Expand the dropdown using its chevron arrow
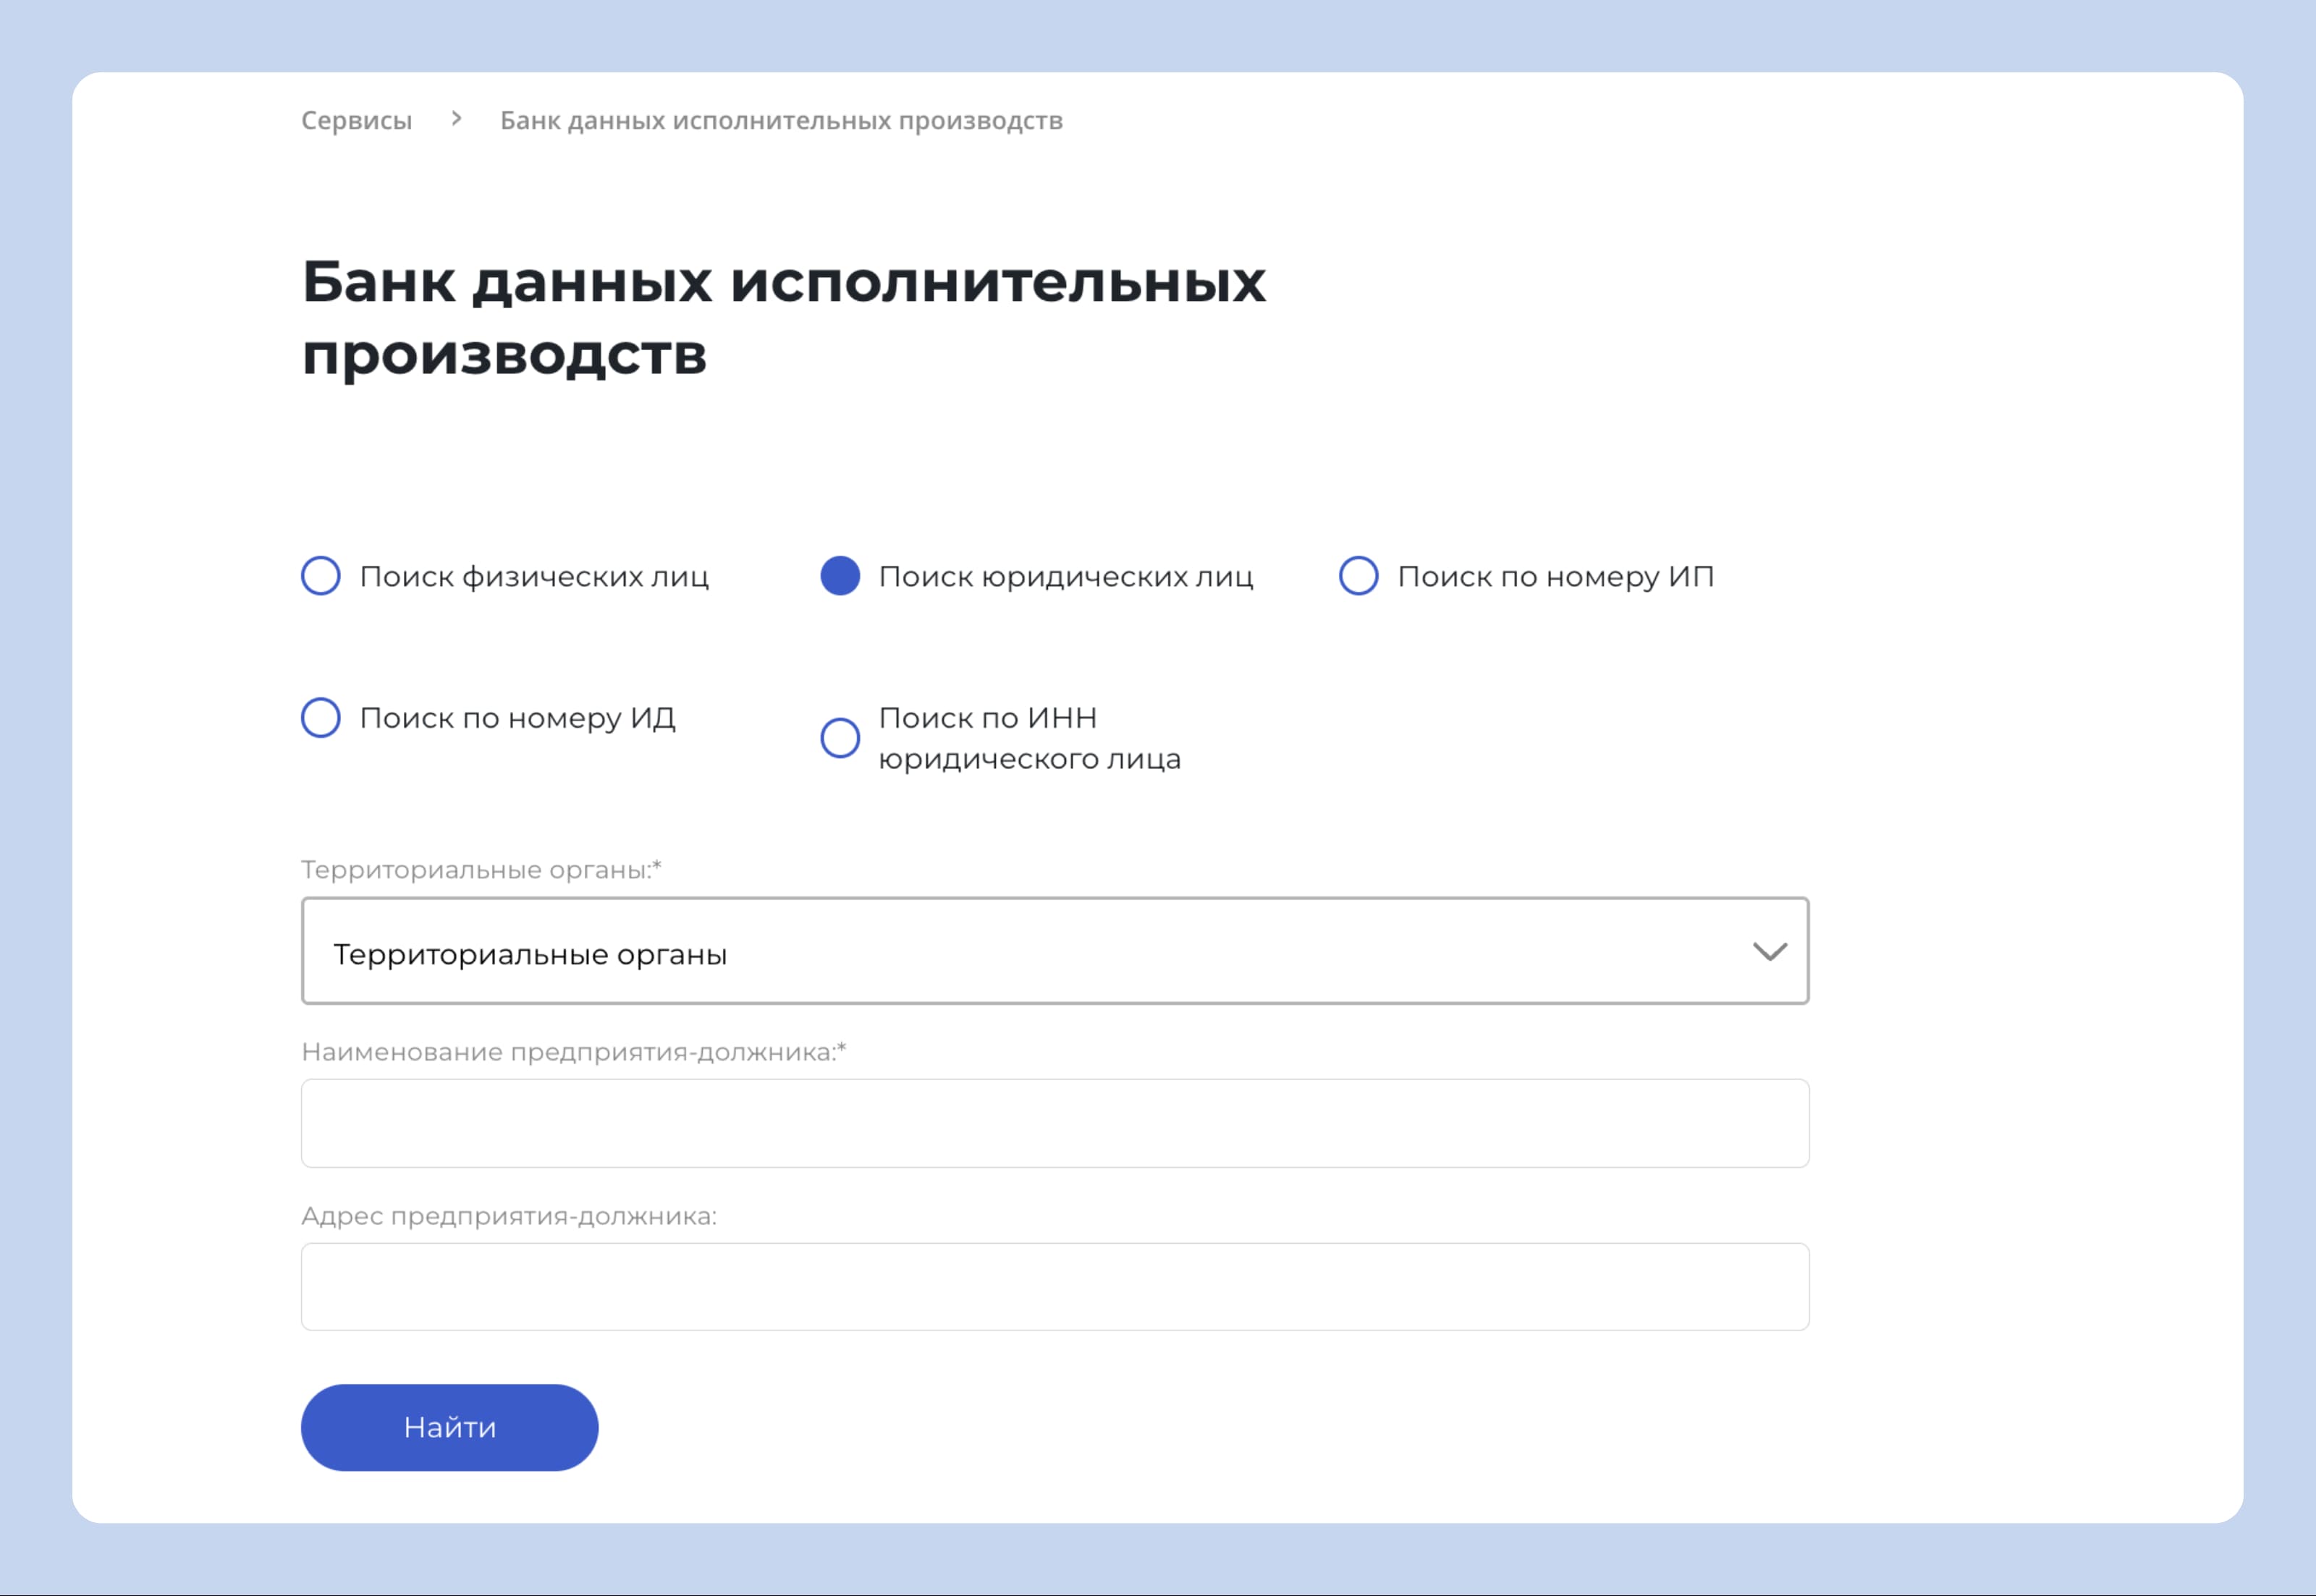The width and height of the screenshot is (2316, 1596). coord(1770,952)
